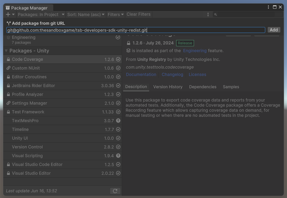Click the green Release tag
The width and height of the screenshot is (287, 198).
(x=185, y=43)
